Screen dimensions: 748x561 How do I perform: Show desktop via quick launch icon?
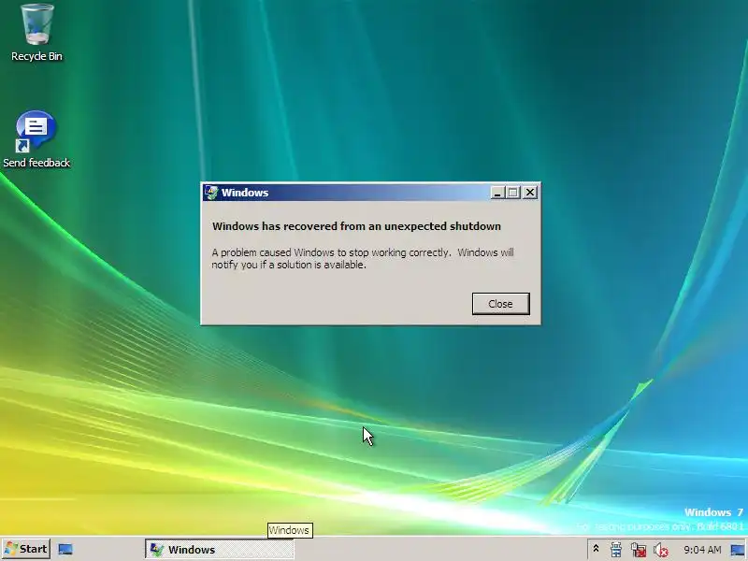(65, 550)
